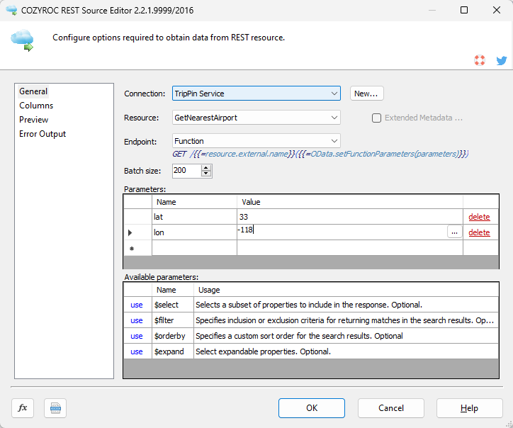Delete the lat parameter row
This screenshot has height=428, width=513.
(479, 217)
